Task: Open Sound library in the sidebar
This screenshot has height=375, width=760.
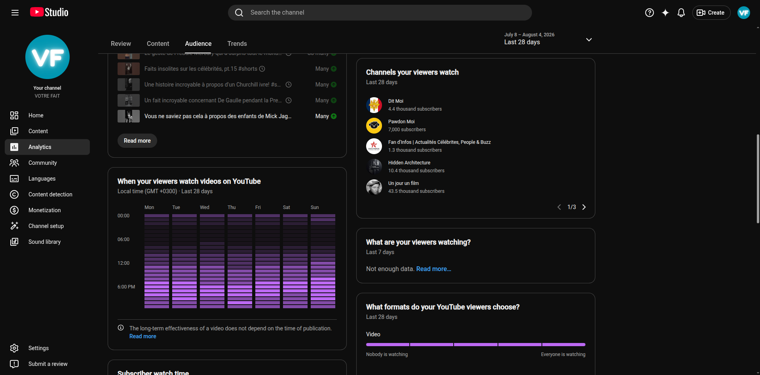Action: click(x=47, y=242)
